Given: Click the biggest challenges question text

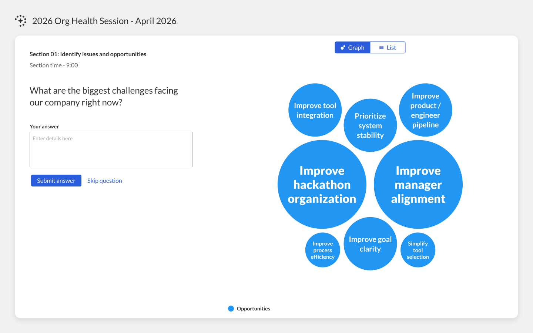Looking at the screenshot, I should tap(104, 96).
